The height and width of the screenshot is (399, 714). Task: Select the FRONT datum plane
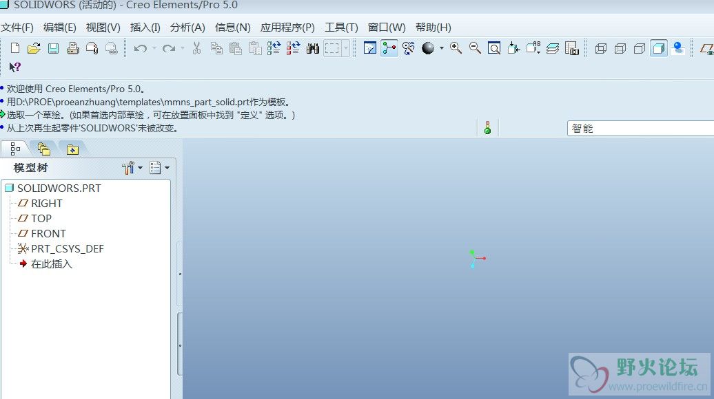42,234
